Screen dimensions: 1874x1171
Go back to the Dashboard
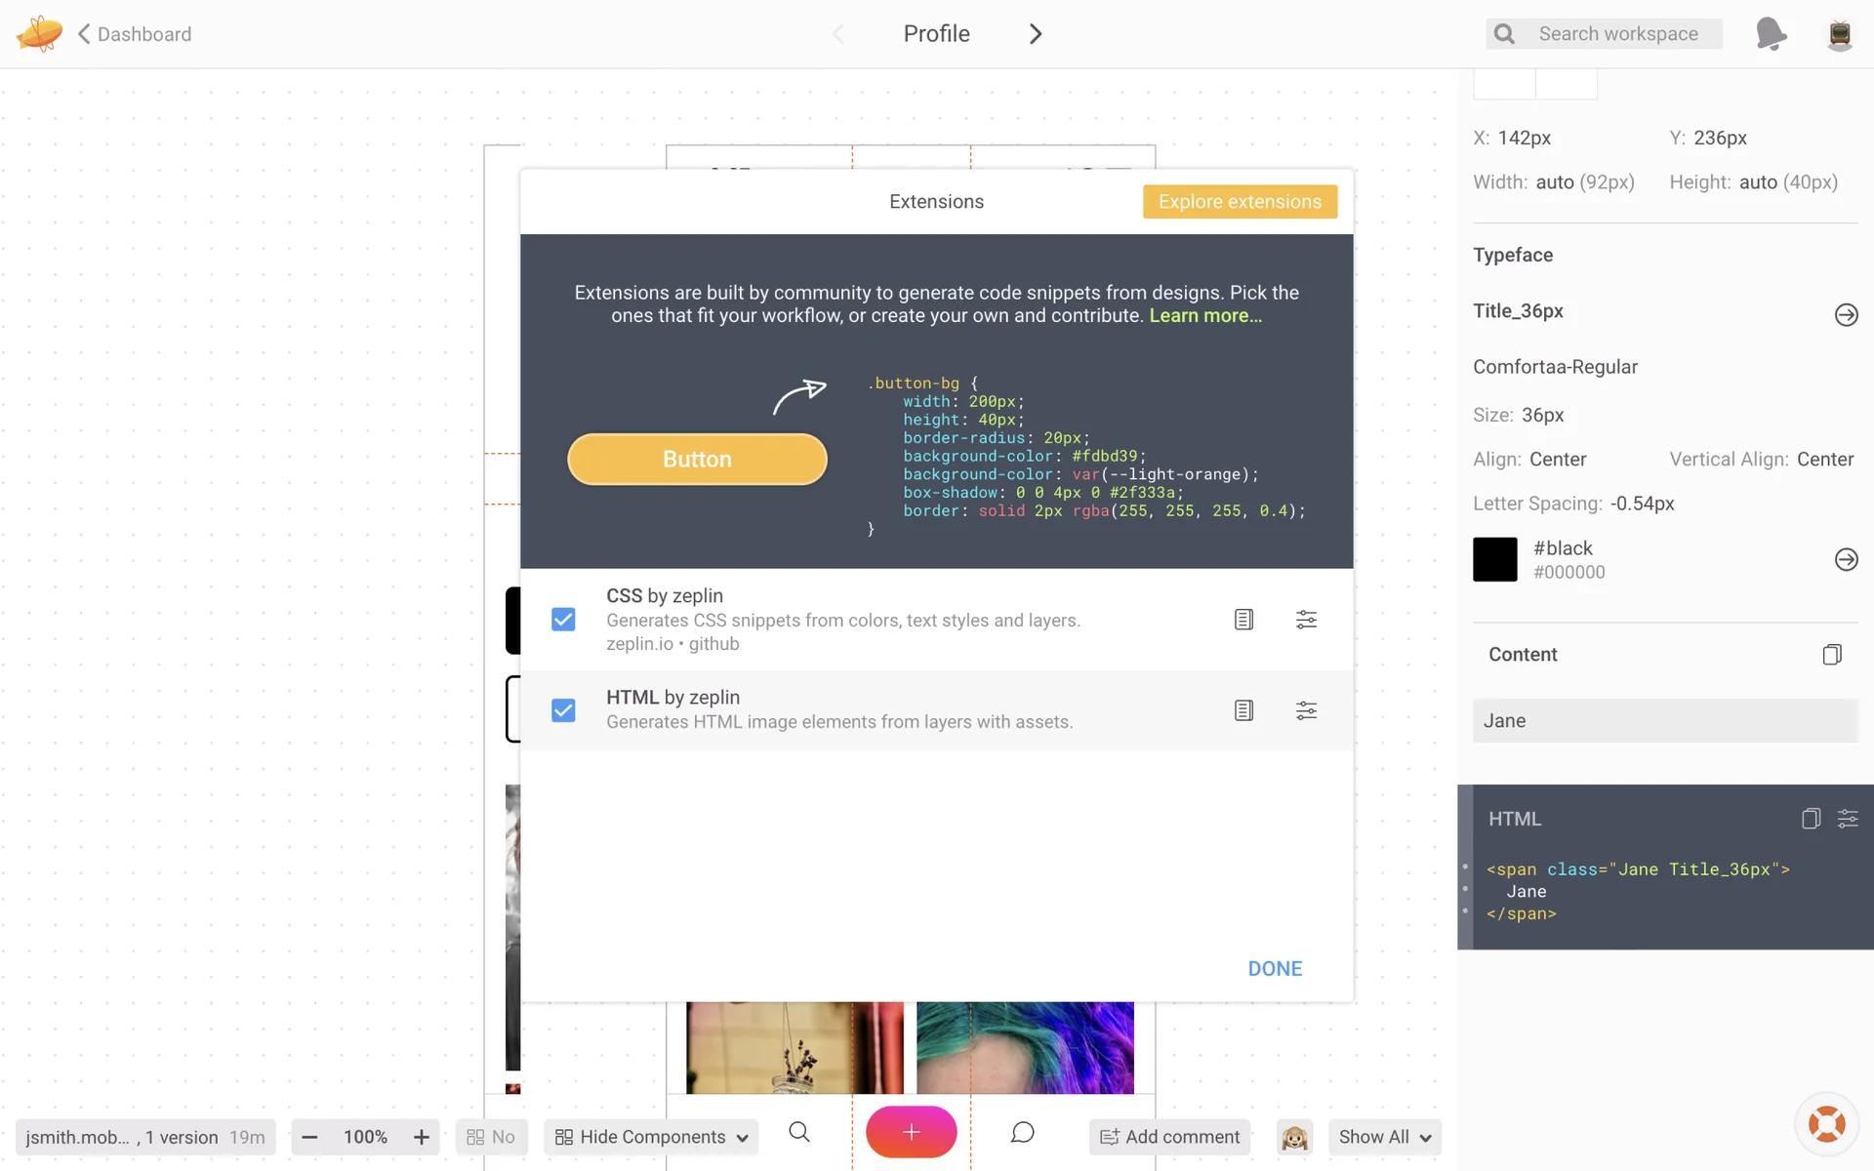[135, 34]
